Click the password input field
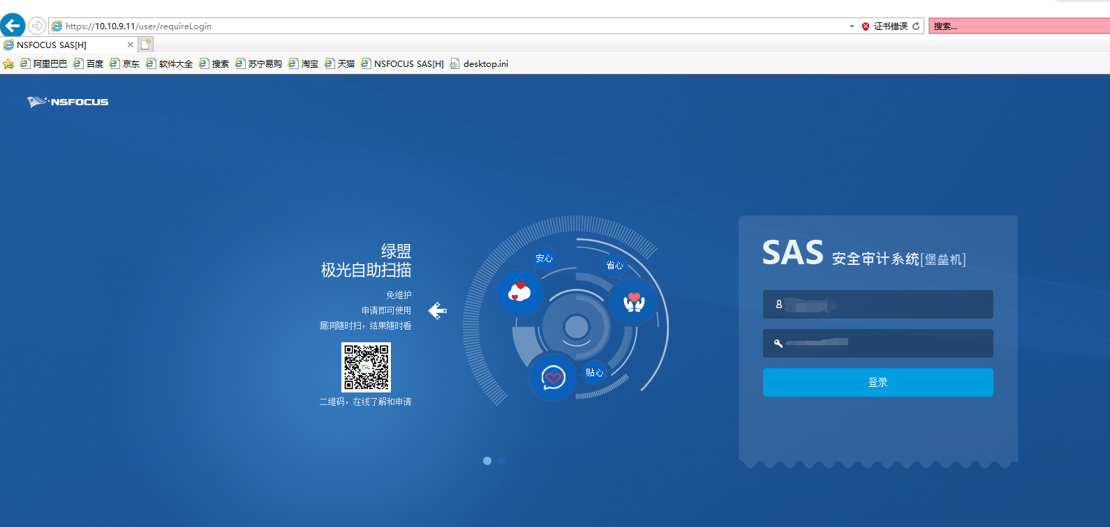Image resolution: width=1110 pixels, height=527 pixels. click(878, 344)
